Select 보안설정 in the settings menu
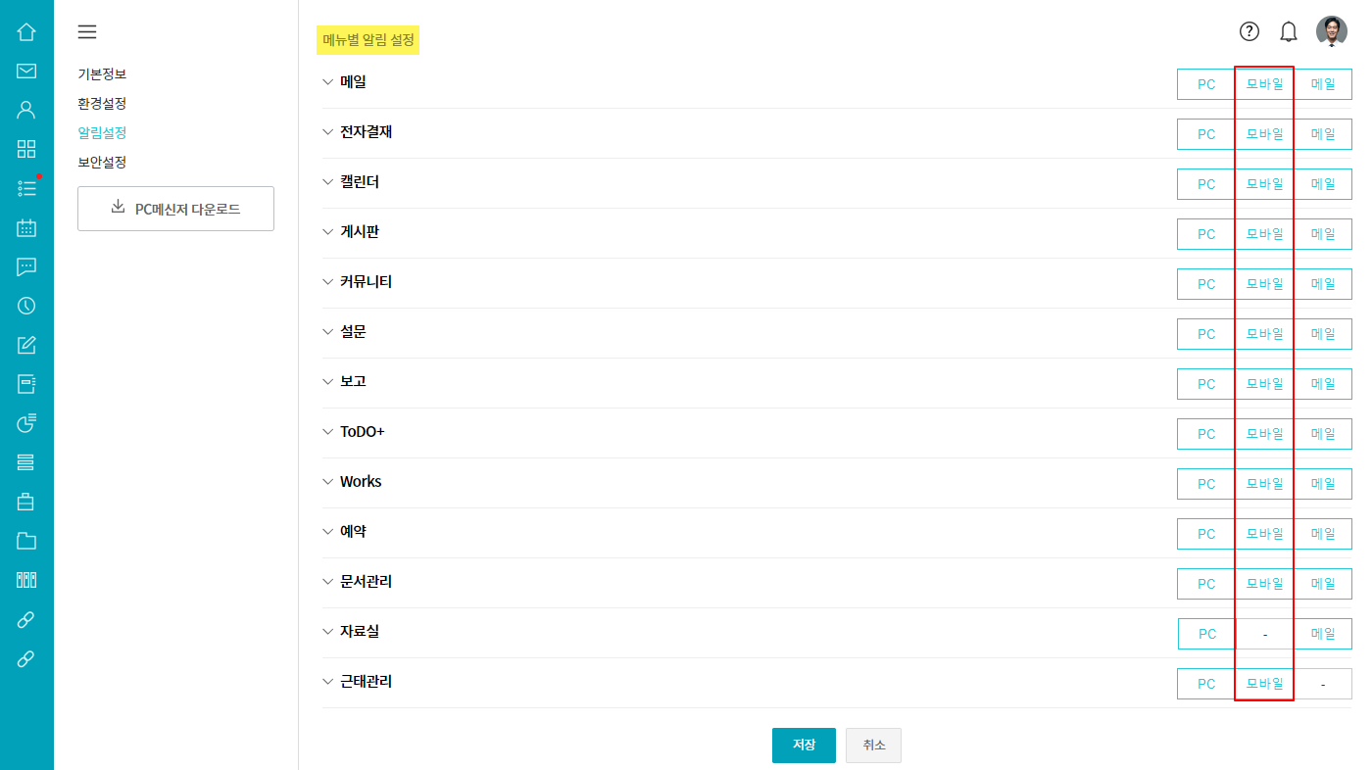 [102, 162]
